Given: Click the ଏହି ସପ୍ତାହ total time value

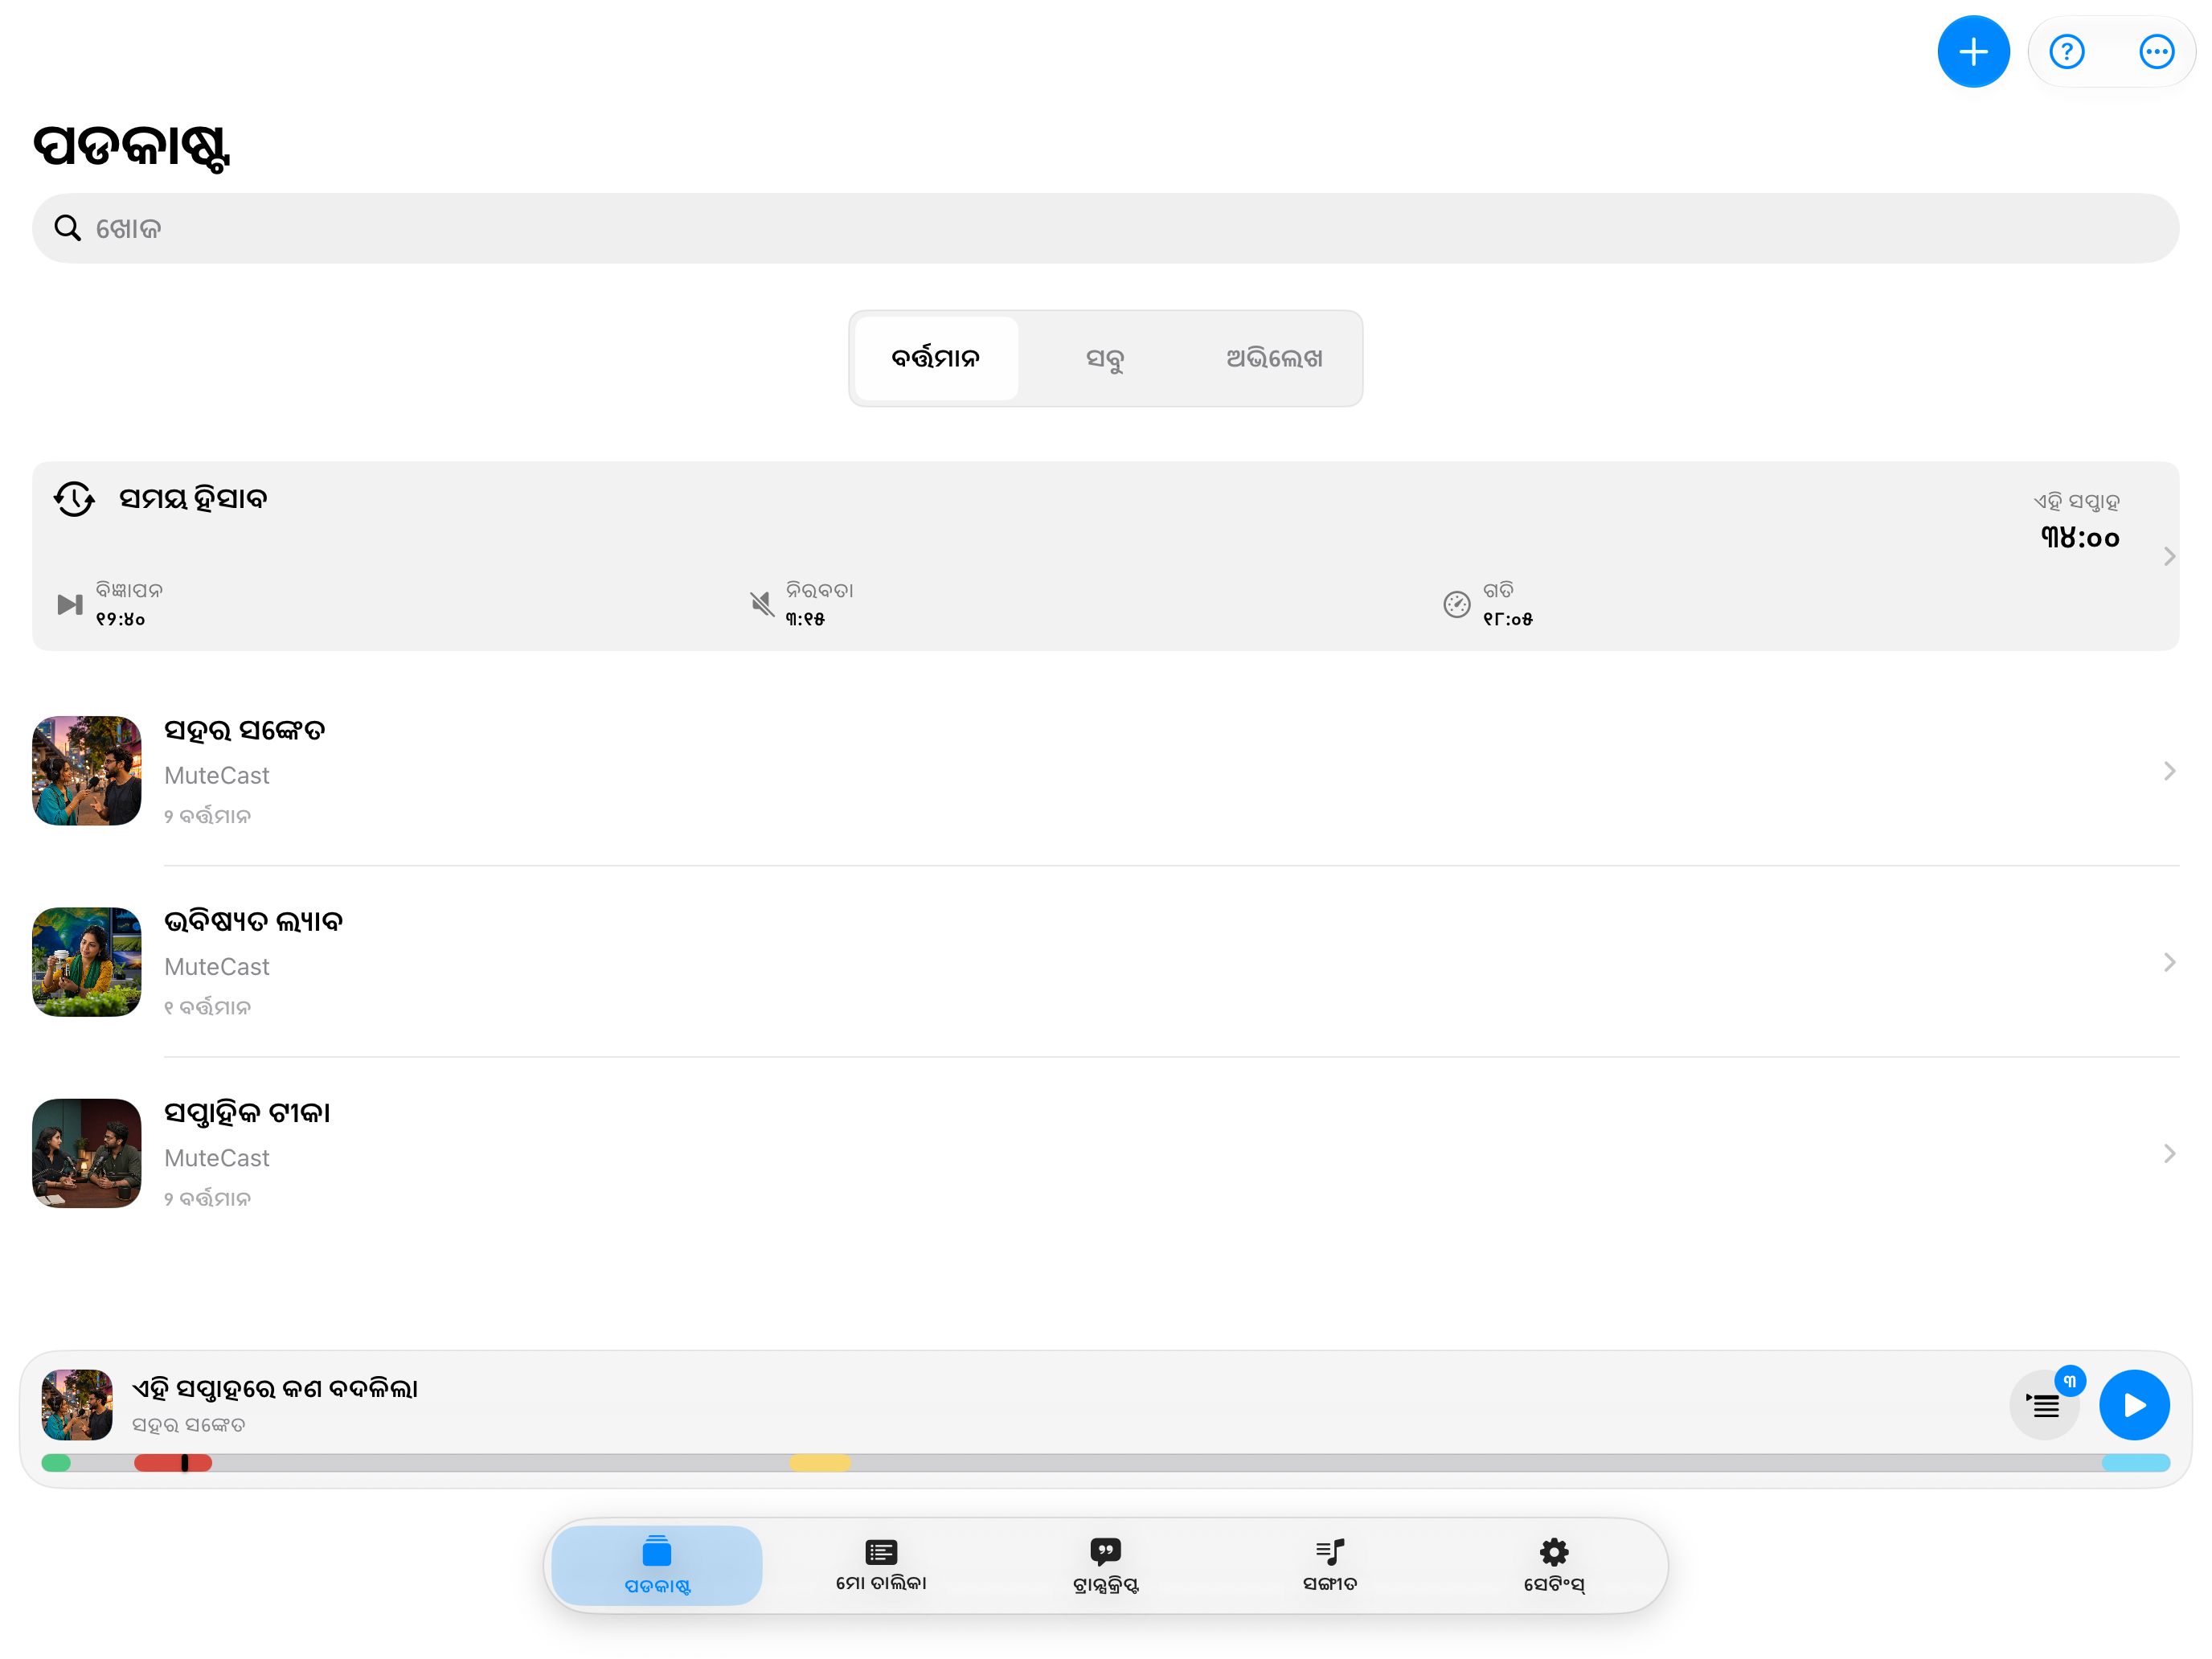Looking at the screenshot, I should point(2079,538).
